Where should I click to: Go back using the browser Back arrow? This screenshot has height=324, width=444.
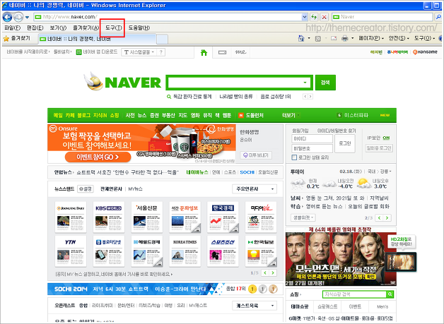(x=7, y=17)
